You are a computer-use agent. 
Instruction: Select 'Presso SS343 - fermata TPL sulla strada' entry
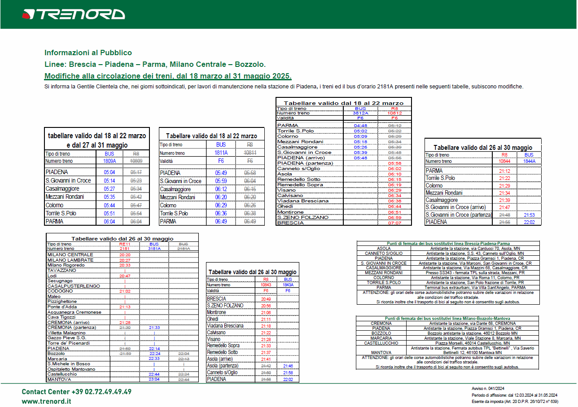point(474,272)
